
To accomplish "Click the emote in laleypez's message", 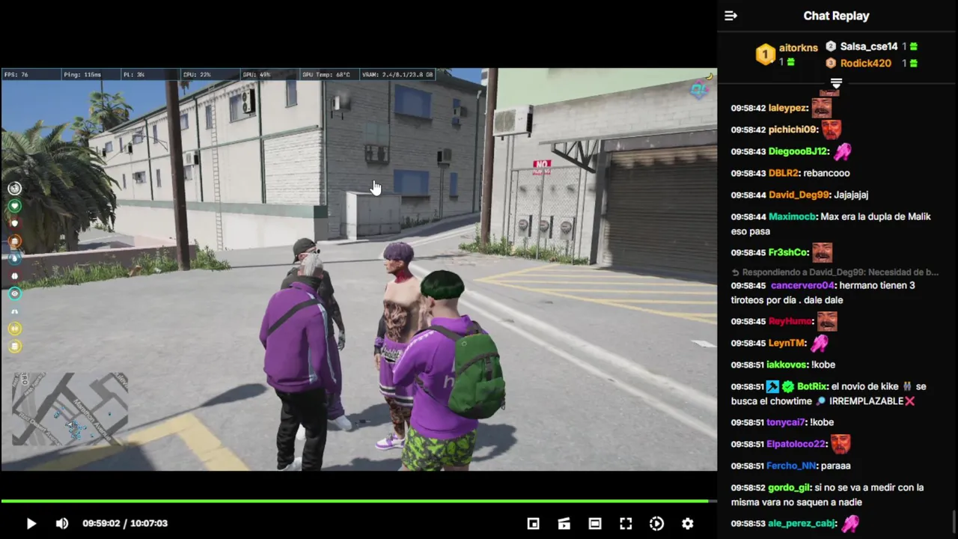I will pyautogui.click(x=821, y=108).
